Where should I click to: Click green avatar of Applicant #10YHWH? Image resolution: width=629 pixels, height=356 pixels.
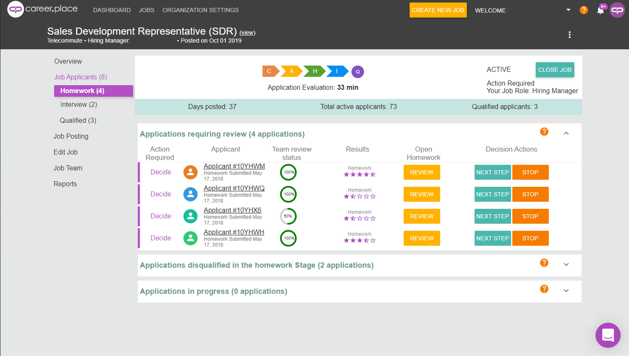[190, 238]
